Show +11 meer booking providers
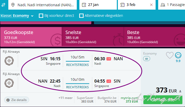185x107 pixels. pos(66,98)
